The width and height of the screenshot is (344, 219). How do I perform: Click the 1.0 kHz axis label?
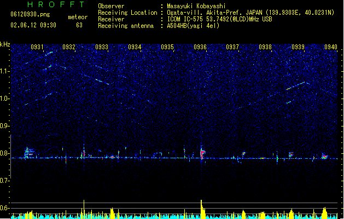click(x=5, y=99)
